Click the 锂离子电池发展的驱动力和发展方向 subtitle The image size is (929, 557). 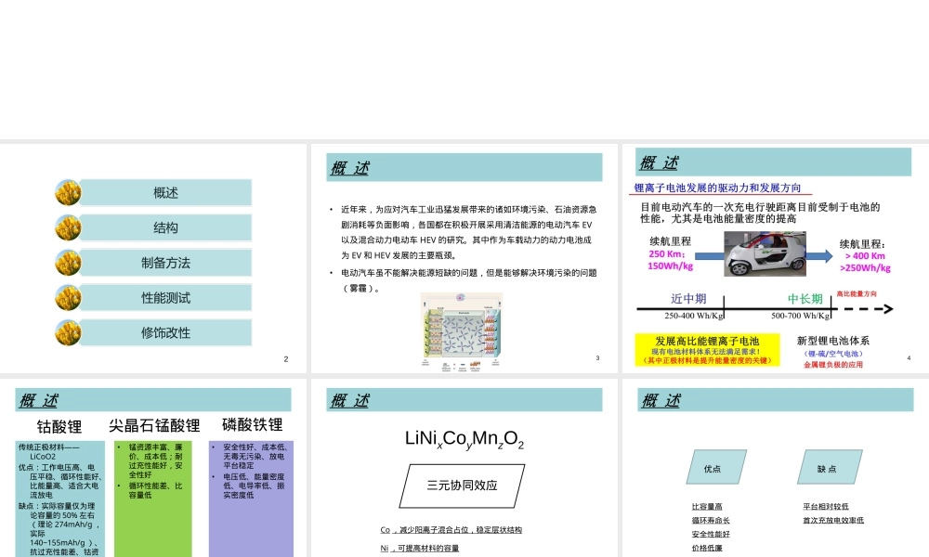click(717, 188)
